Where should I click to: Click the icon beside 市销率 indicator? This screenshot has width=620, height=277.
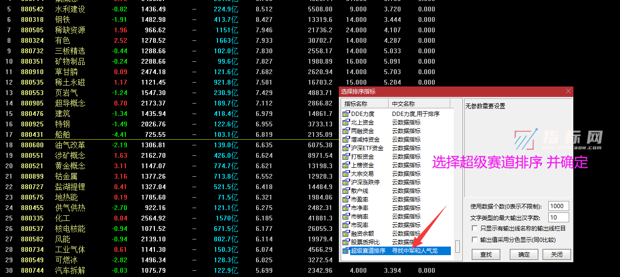click(x=346, y=217)
